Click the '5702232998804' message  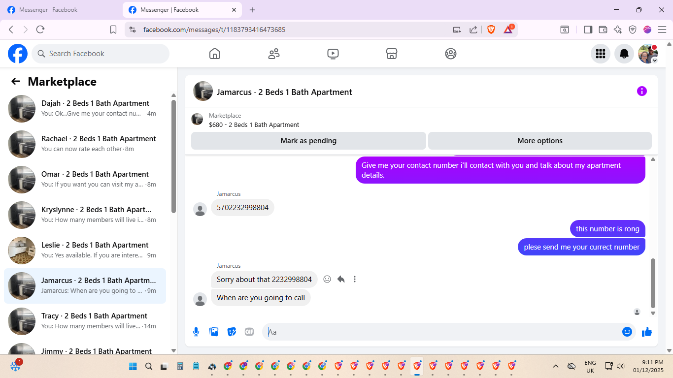point(242,208)
